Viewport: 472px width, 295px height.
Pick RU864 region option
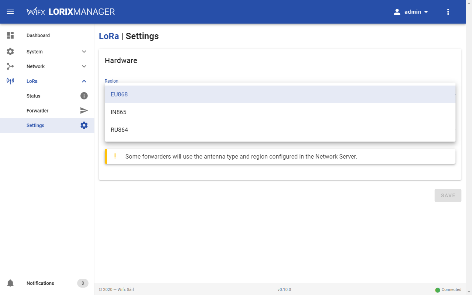[x=119, y=130]
